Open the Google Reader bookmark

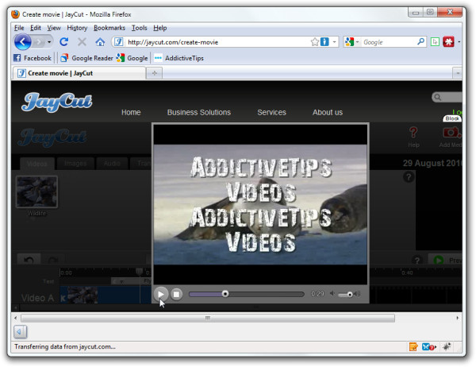pos(86,58)
